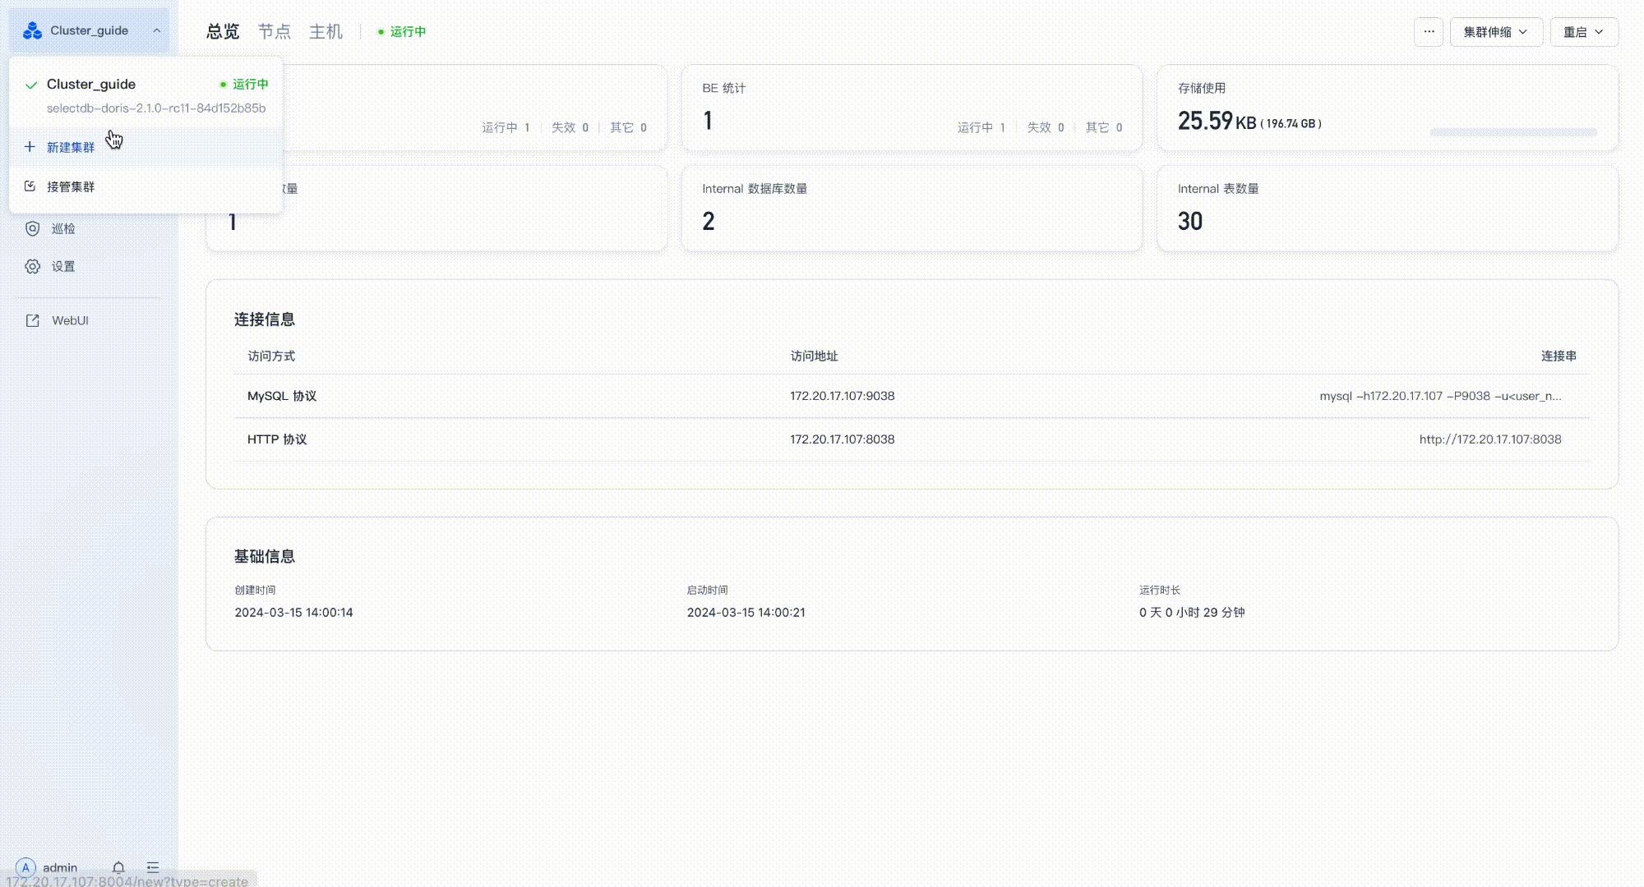Click the http://172.20.17.107:8038 connection string
The image size is (1644, 887).
pyautogui.click(x=1490, y=439)
